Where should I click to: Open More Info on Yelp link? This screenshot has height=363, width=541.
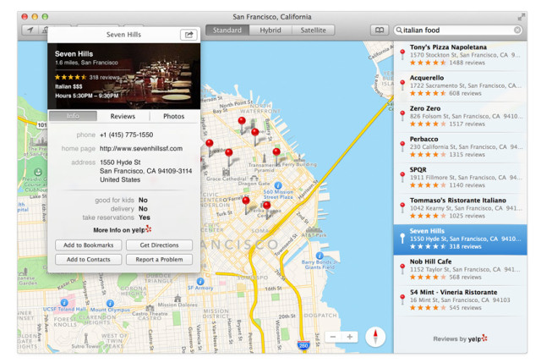coord(123,229)
